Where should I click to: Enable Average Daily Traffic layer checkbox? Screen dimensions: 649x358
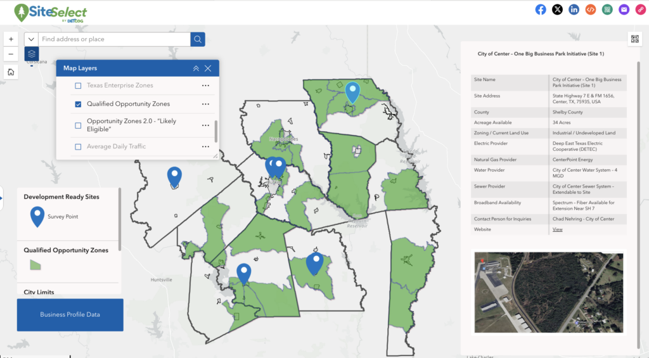tap(78, 146)
